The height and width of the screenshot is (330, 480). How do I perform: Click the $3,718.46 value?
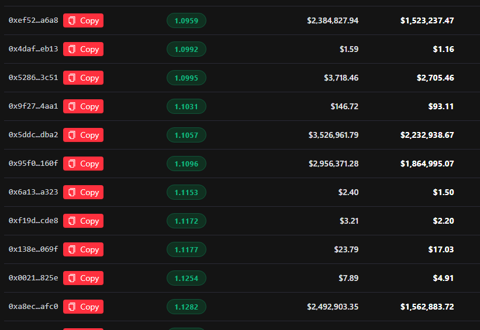tap(341, 78)
